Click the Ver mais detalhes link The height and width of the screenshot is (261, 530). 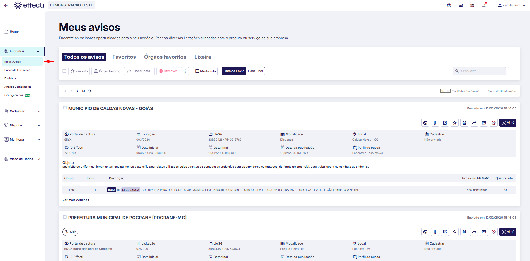coord(76,200)
